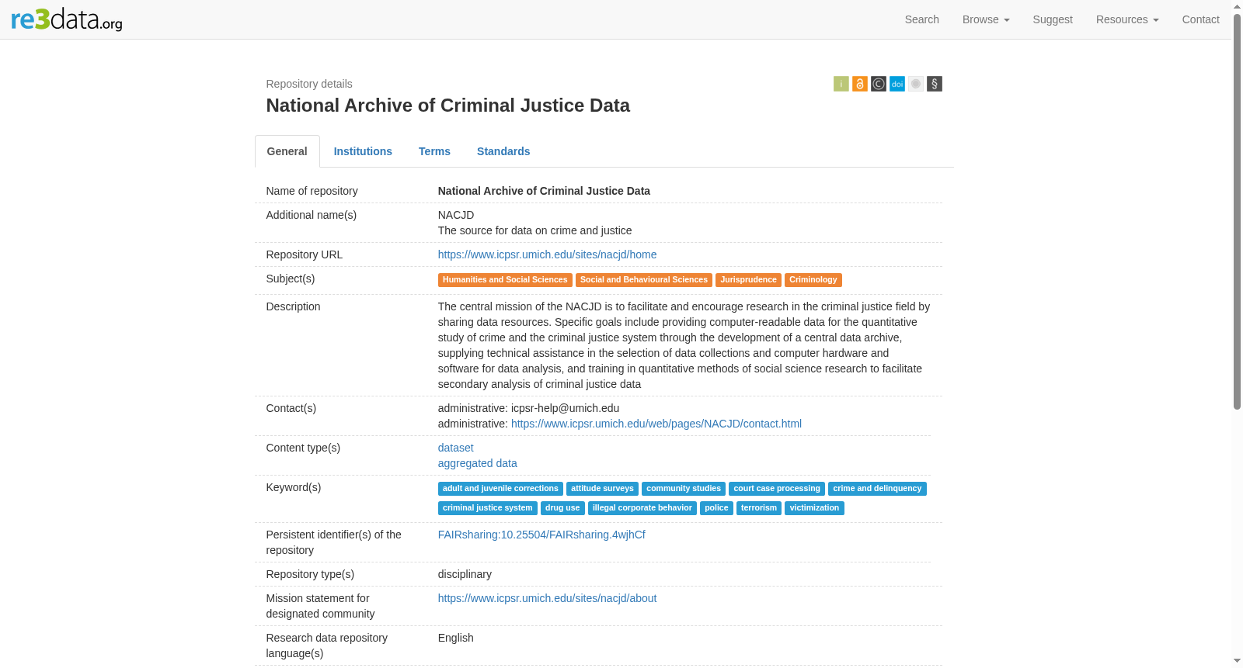This screenshot has height=668, width=1243.
Task: Open the Suggest page
Action: (1053, 19)
